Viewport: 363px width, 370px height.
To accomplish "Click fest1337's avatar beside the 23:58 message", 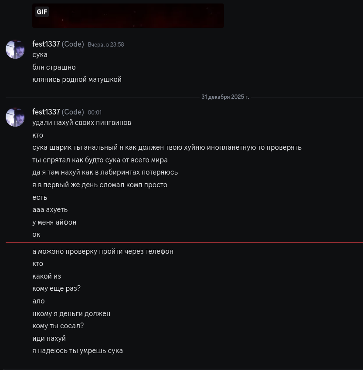I will 15,49.
